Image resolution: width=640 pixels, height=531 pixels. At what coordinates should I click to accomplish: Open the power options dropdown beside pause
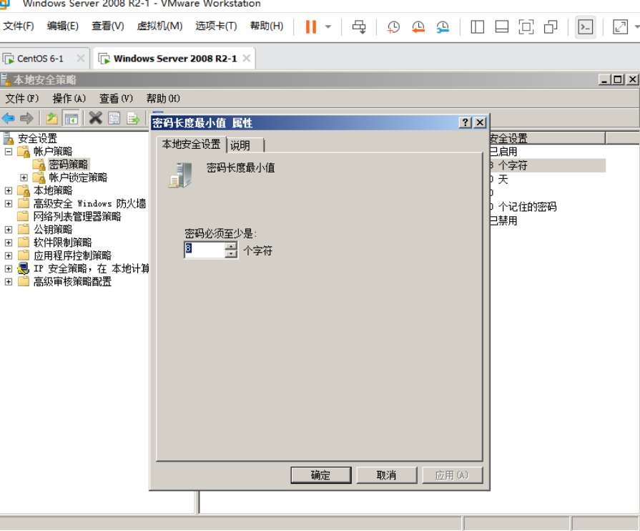[328, 27]
